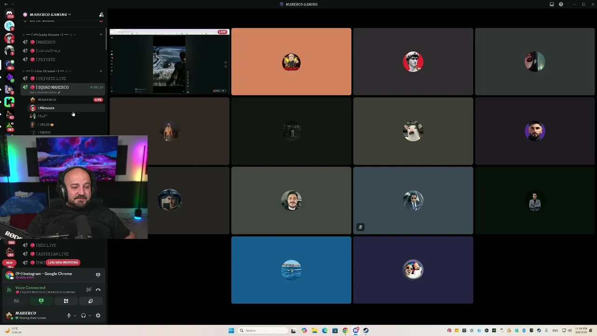
Task: Select the muted participant tile with suit avatar
Action: (x=413, y=200)
